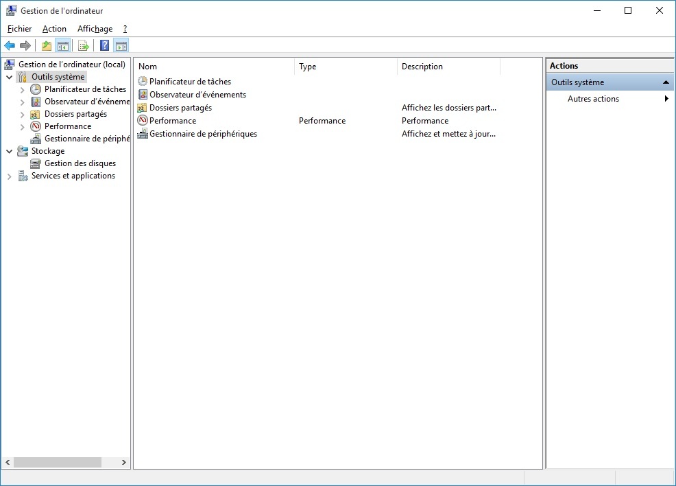Viewport: 676px width, 486px height.
Task: Open the Affichage menu
Action: click(x=95, y=28)
